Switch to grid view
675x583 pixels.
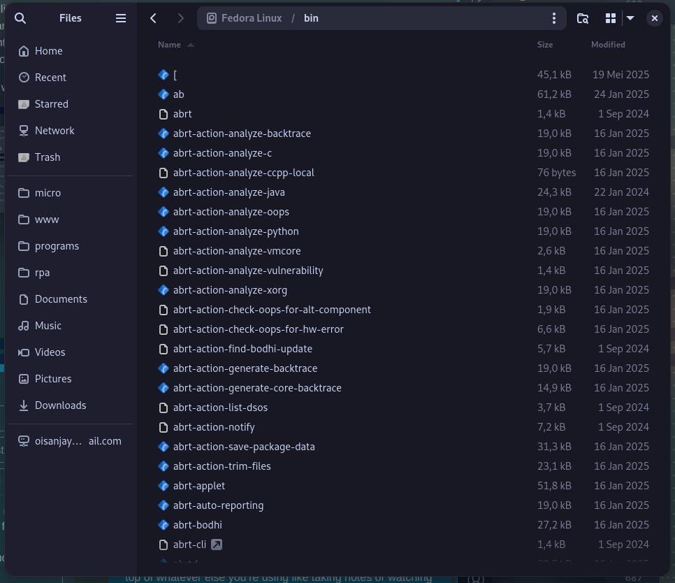(x=610, y=18)
